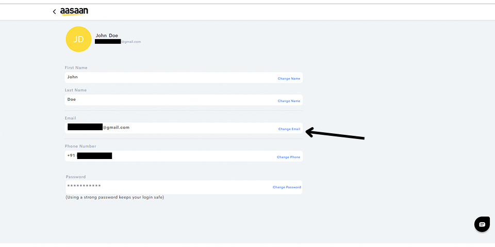Click Change Name for the last name
Image resolution: width=495 pixels, height=247 pixels.
pyautogui.click(x=289, y=101)
